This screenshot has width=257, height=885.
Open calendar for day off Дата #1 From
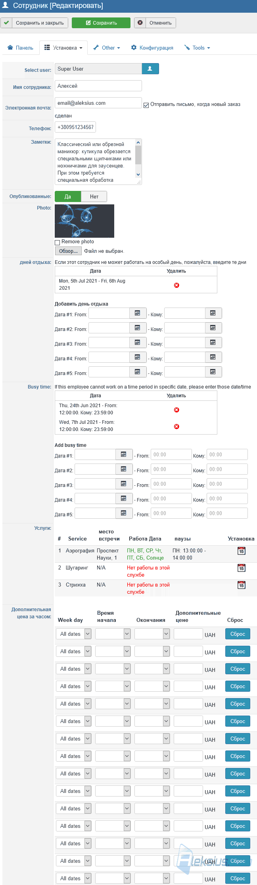pyautogui.click(x=138, y=313)
